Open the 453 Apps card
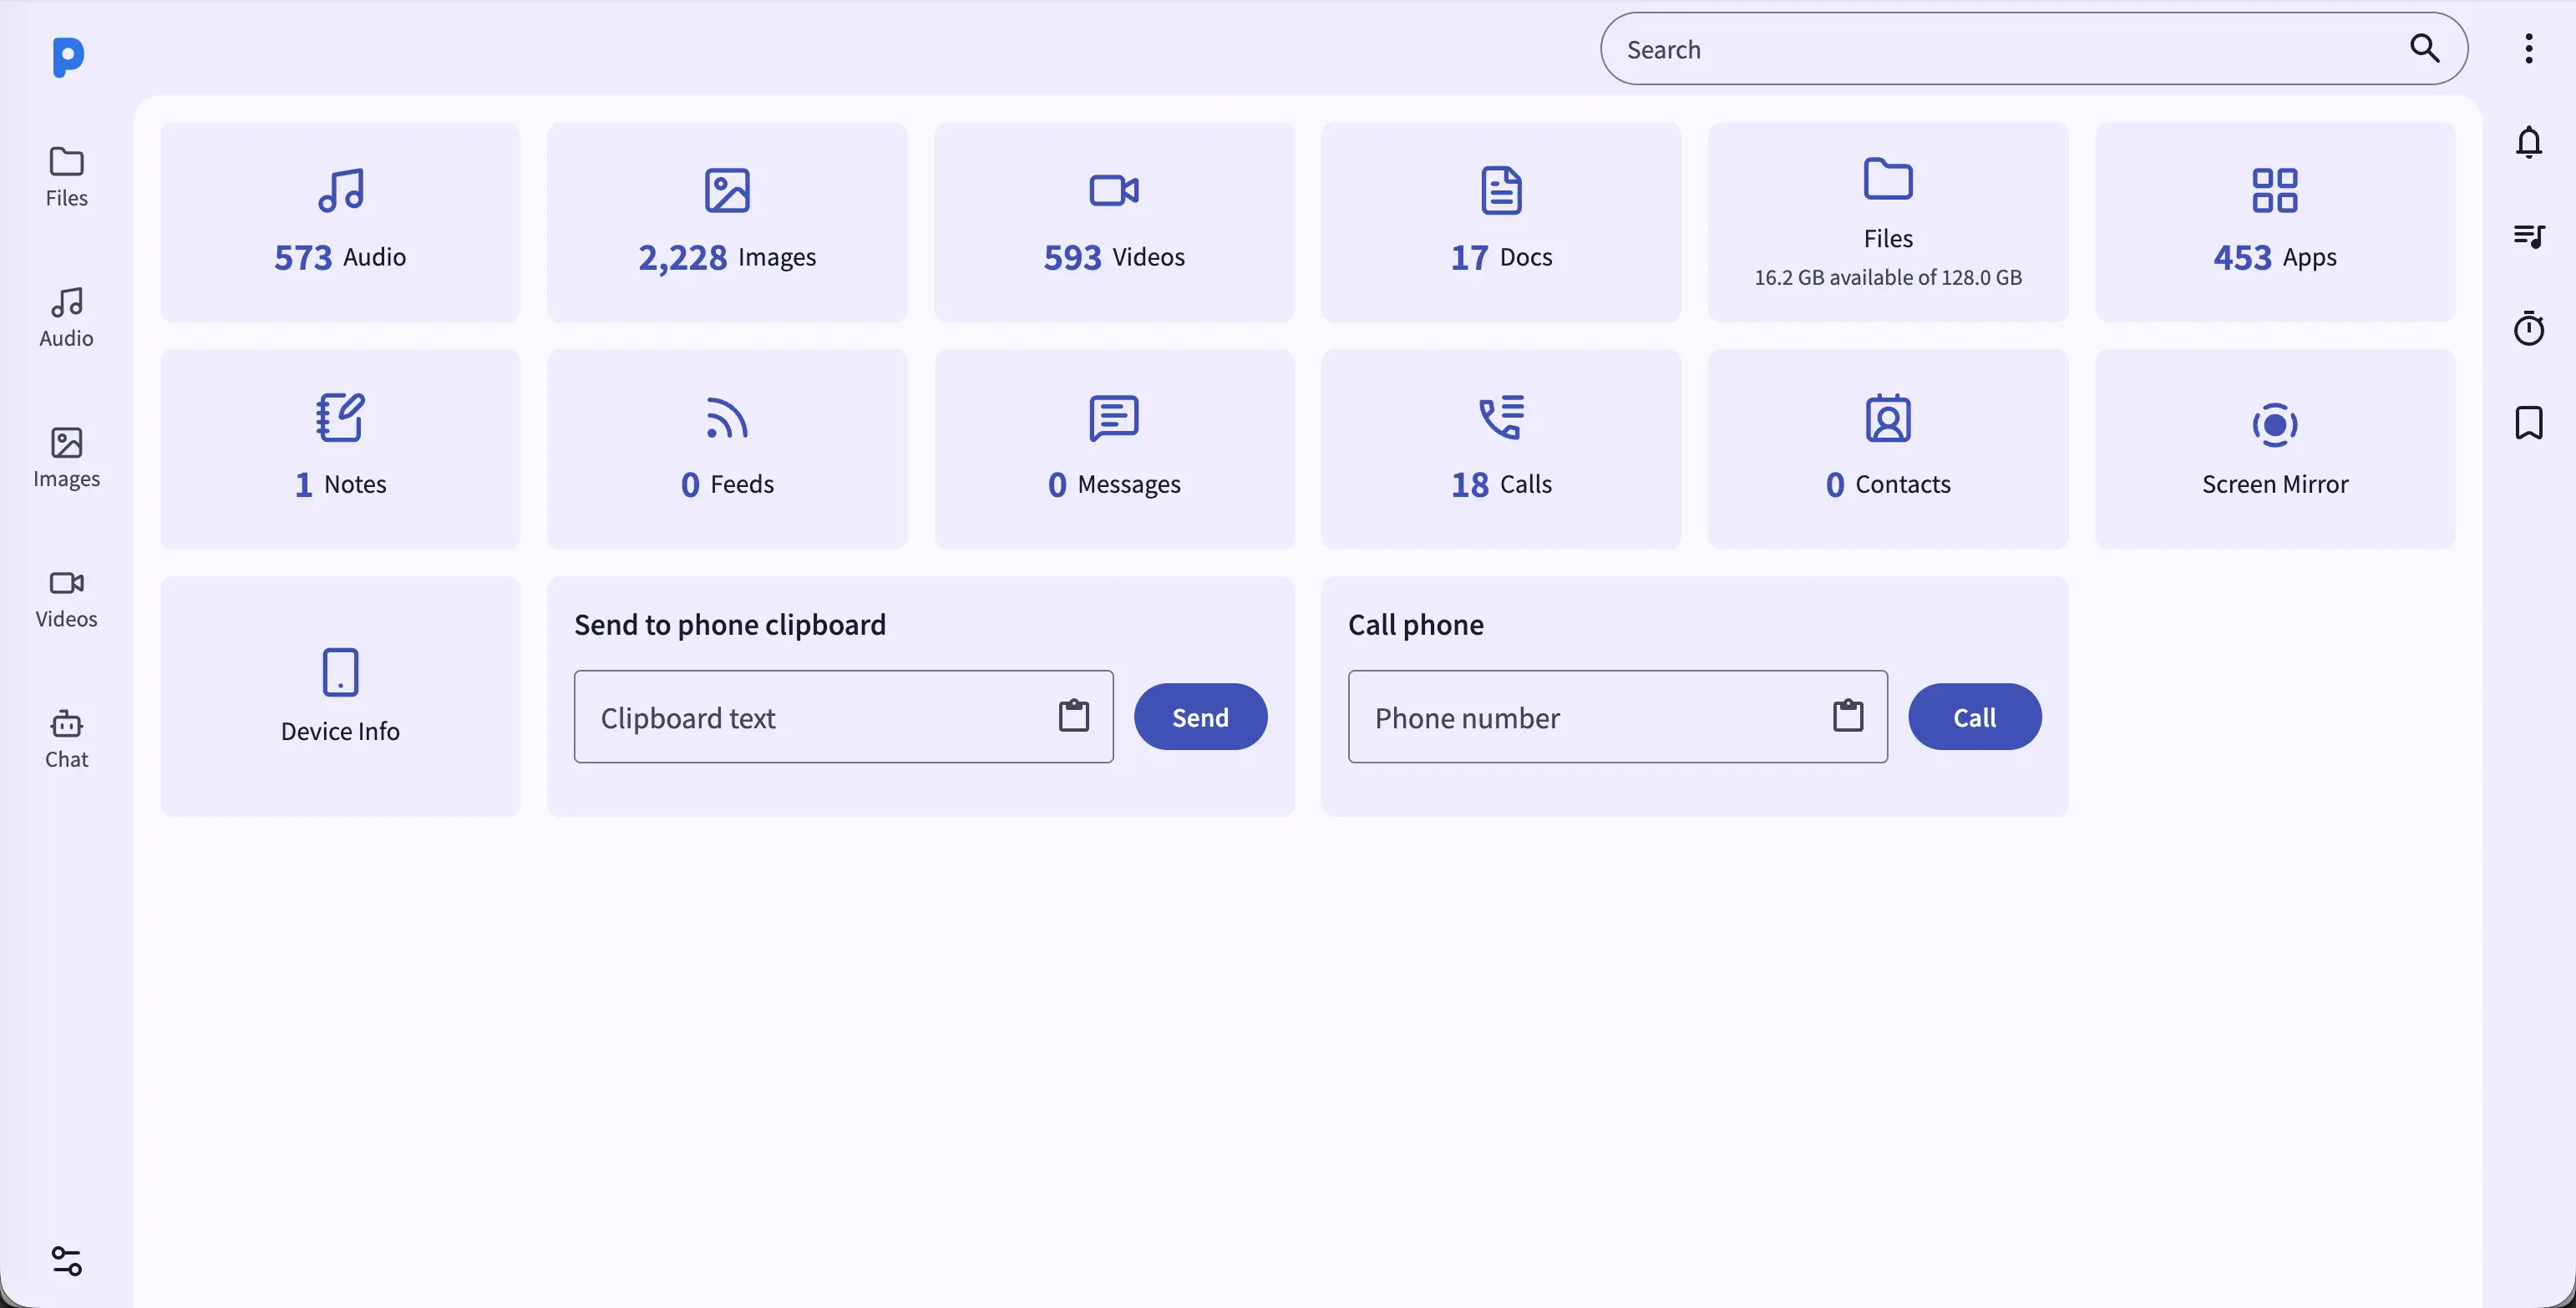 (x=2275, y=222)
